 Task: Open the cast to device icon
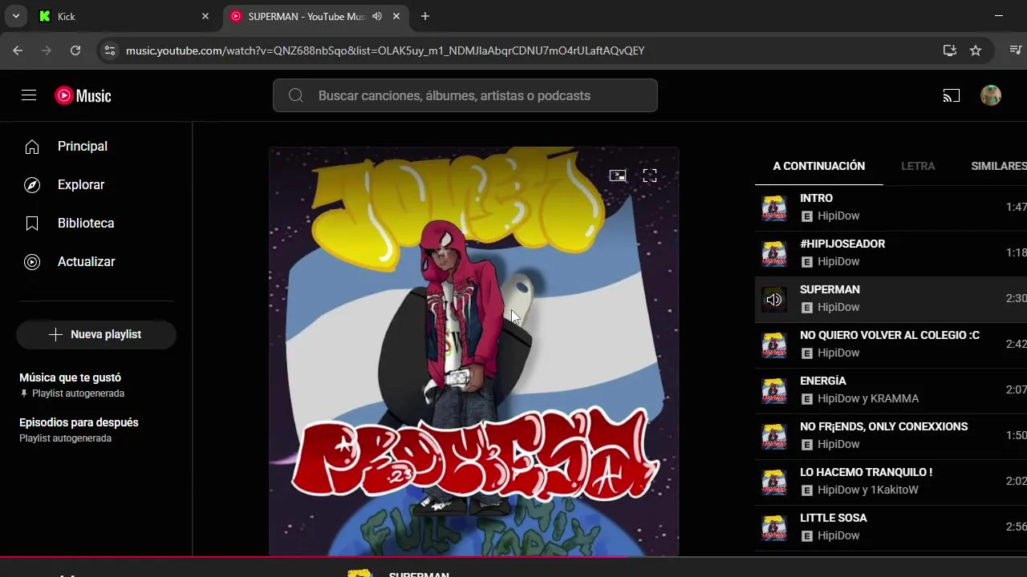[952, 95]
